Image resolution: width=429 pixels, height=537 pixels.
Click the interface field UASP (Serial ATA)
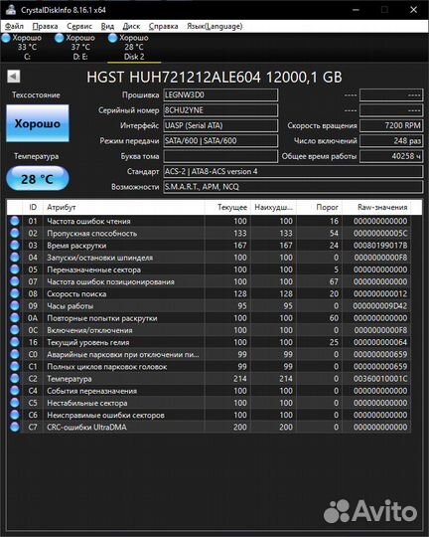pos(220,125)
